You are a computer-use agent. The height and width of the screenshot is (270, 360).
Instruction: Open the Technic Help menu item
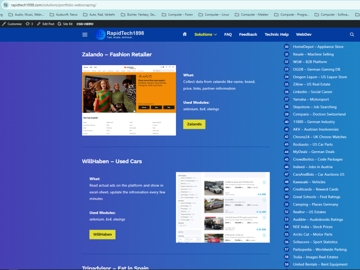point(276,35)
